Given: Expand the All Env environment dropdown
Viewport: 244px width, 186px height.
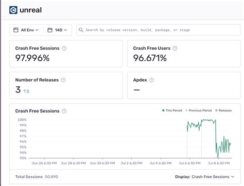Looking at the screenshot, I should pos(26,30).
